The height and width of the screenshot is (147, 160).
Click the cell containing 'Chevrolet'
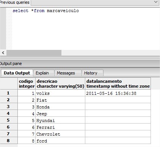click(x=60, y=134)
